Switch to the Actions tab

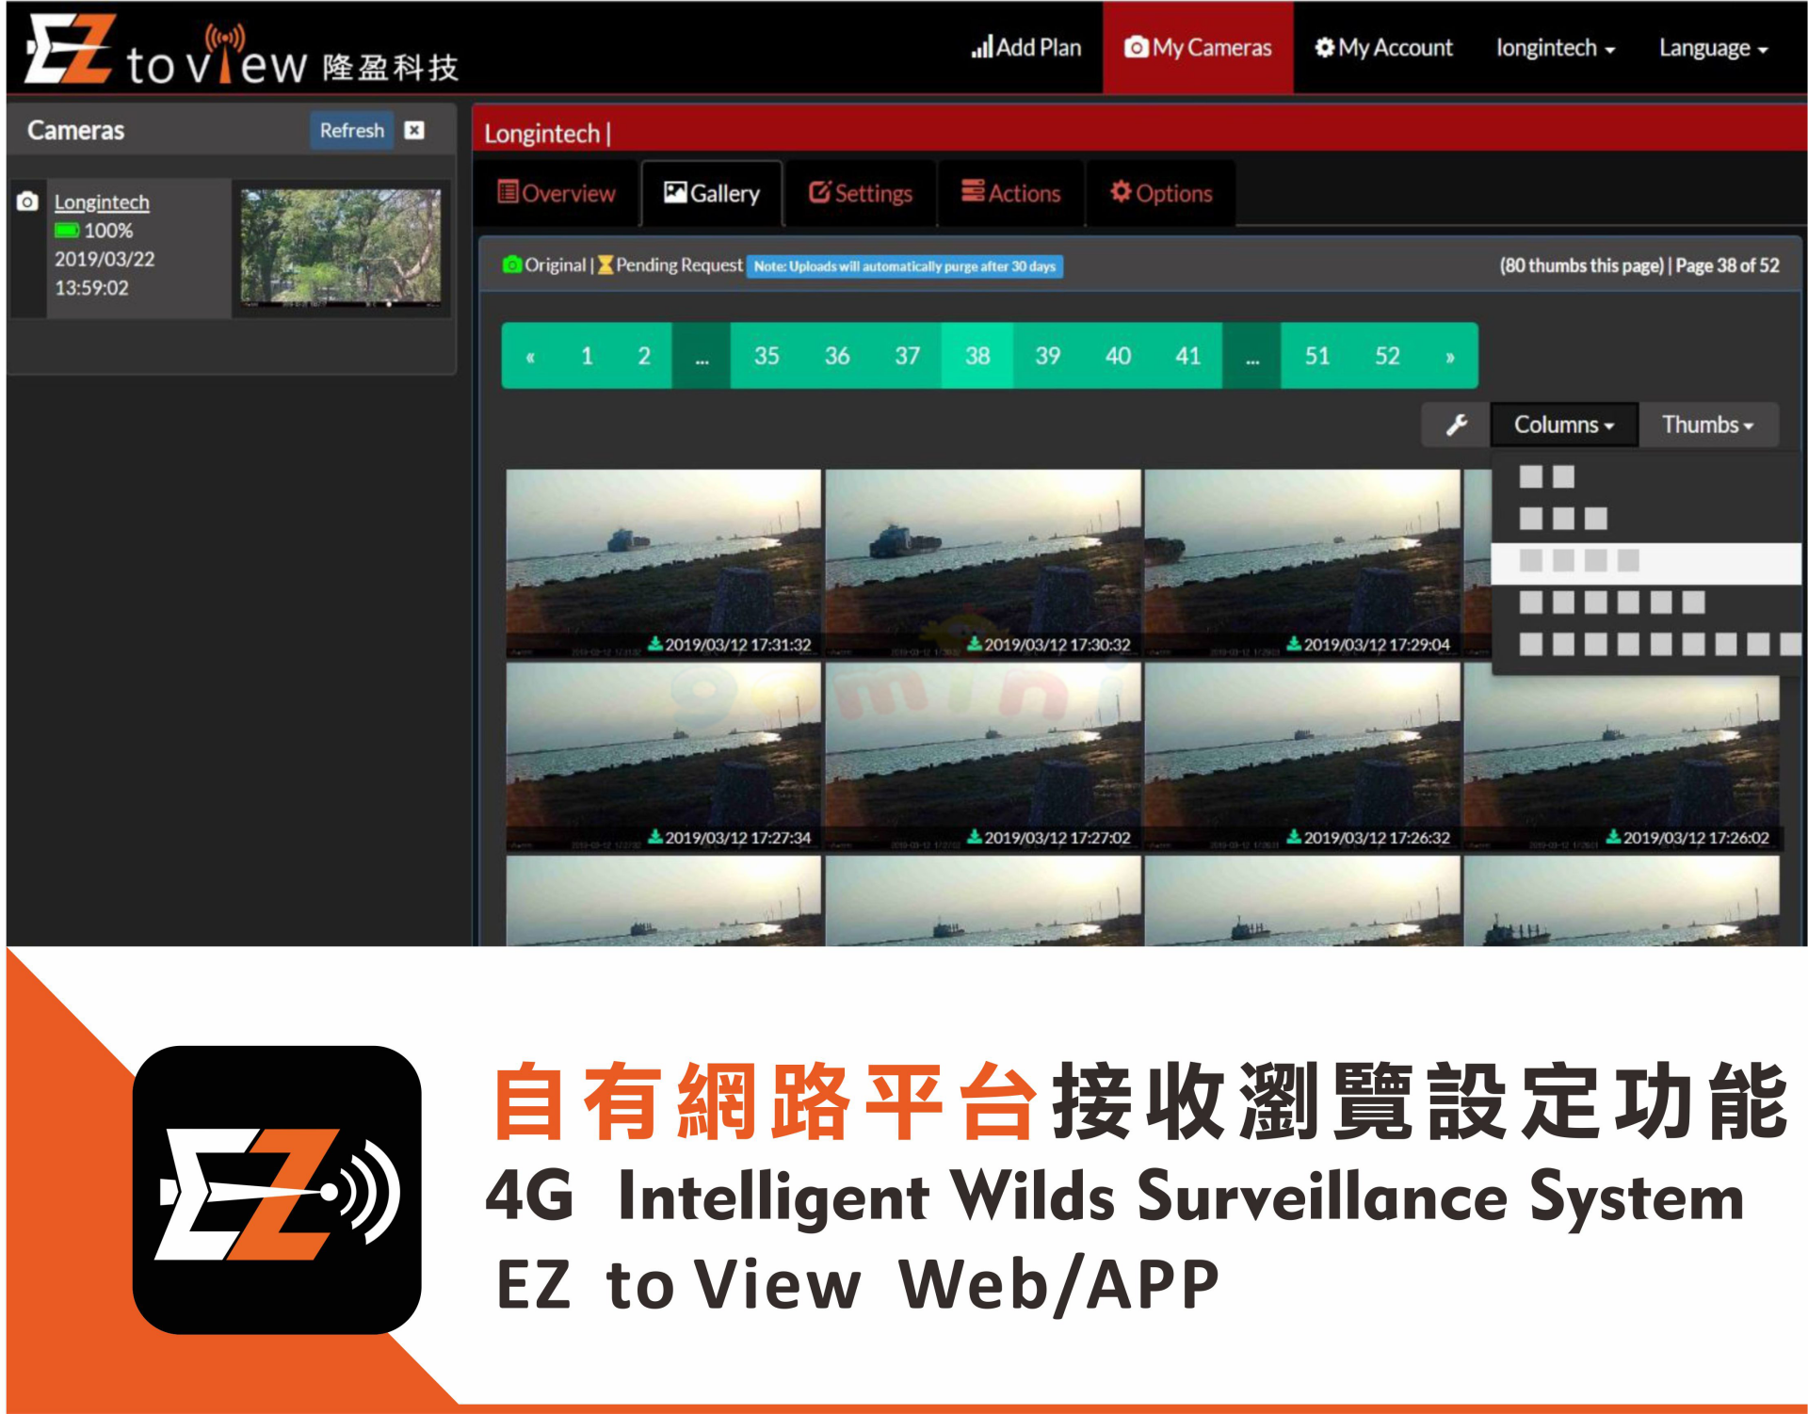click(x=1011, y=193)
